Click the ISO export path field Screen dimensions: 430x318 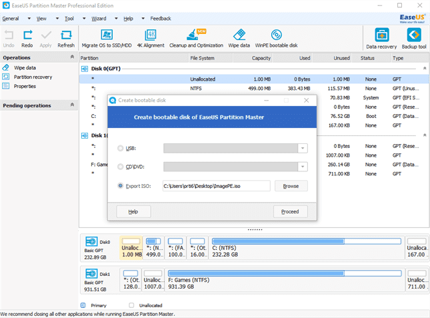pyautogui.click(x=217, y=186)
